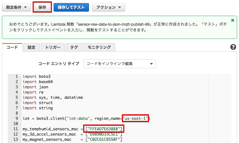Dismiss the green success notification
239x143 pixels.
pos(233,20)
